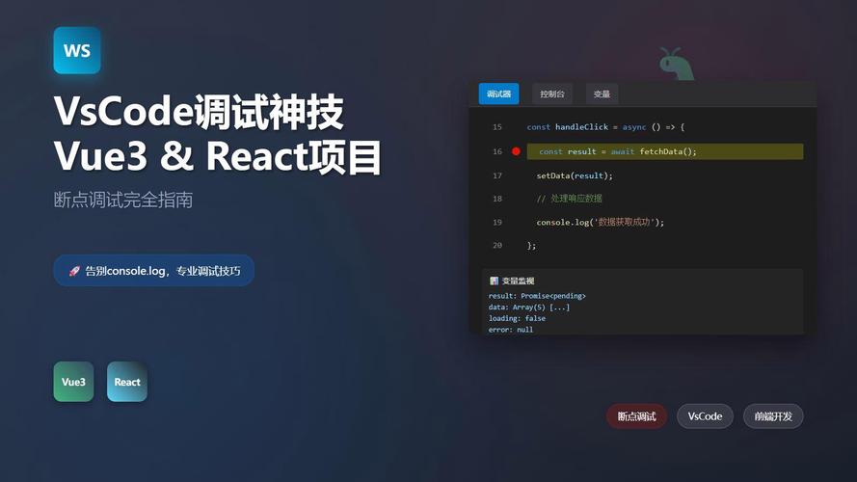Click the WS logo badge
This screenshot has height=482, width=857.
point(77,50)
